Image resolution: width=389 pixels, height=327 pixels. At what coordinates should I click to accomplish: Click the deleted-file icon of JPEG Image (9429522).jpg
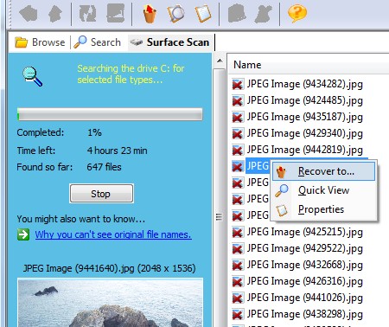pyautogui.click(x=238, y=248)
